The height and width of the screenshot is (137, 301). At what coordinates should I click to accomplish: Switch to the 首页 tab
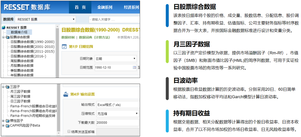tap(80, 7)
